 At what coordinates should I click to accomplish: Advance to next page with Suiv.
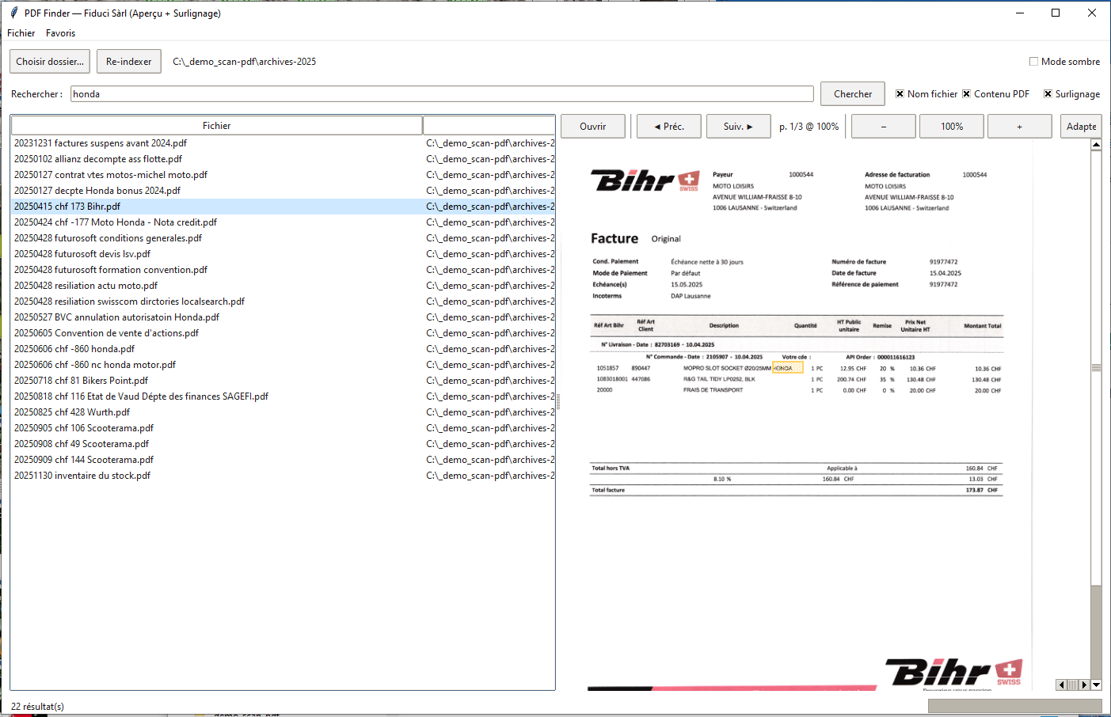(738, 125)
